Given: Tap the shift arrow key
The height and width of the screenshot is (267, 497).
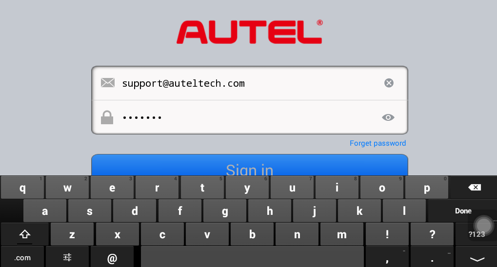Looking at the screenshot, I should [x=25, y=234].
